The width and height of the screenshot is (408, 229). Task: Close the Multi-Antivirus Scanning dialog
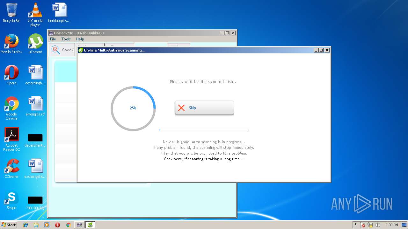[x=327, y=50]
